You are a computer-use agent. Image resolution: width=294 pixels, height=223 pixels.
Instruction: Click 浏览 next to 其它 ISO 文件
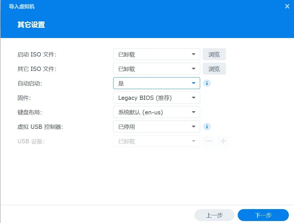point(214,69)
